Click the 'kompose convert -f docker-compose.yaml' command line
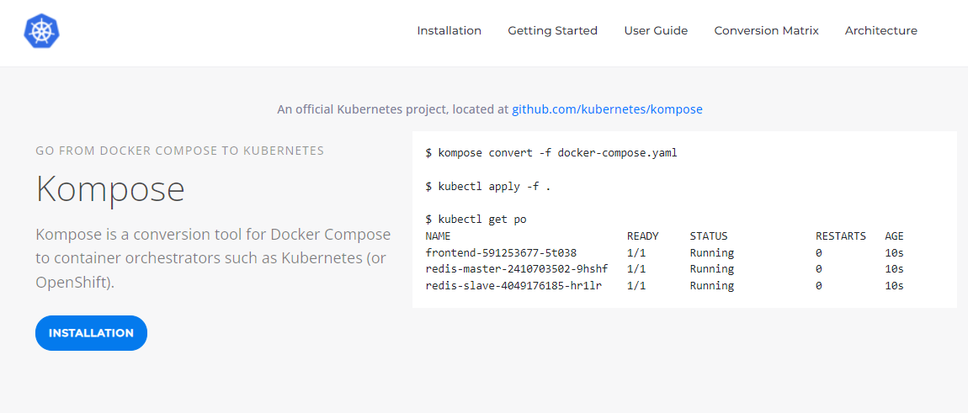968x413 pixels. tap(550, 153)
